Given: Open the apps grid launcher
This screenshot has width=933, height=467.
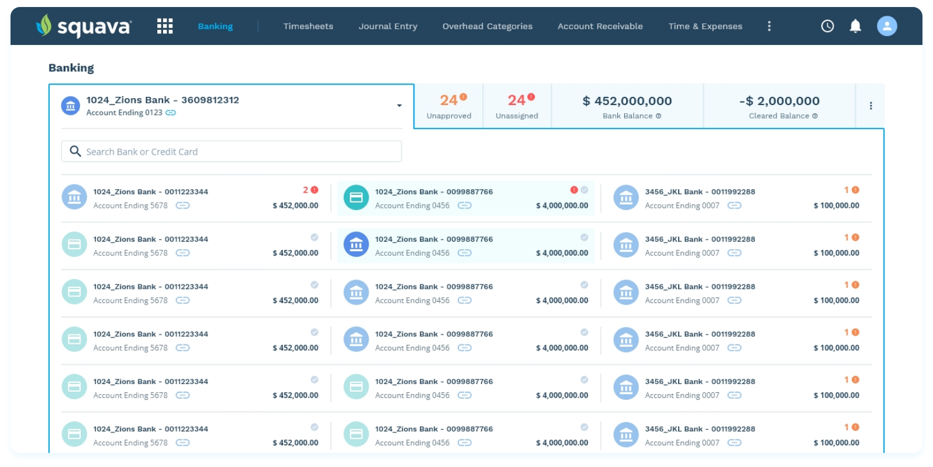Looking at the screenshot, I should coord(165,26).
